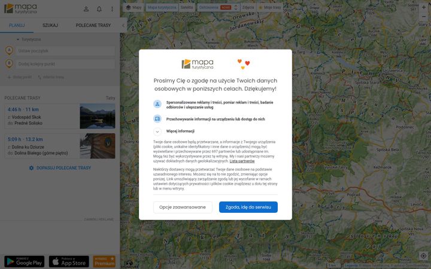Click the mapa turystyczna logo in header
Image resolution: width=431 pixels, height=269 pixels.
20,8
